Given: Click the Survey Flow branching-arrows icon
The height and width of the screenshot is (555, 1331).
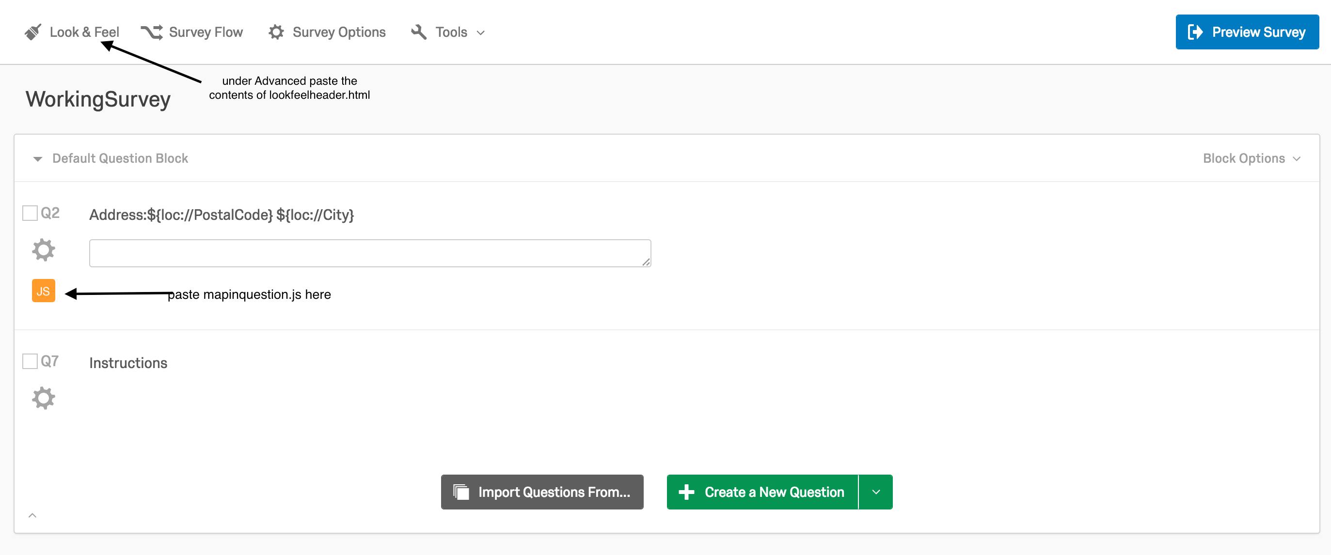Looking at the screenshot, I should coord(151,32).
